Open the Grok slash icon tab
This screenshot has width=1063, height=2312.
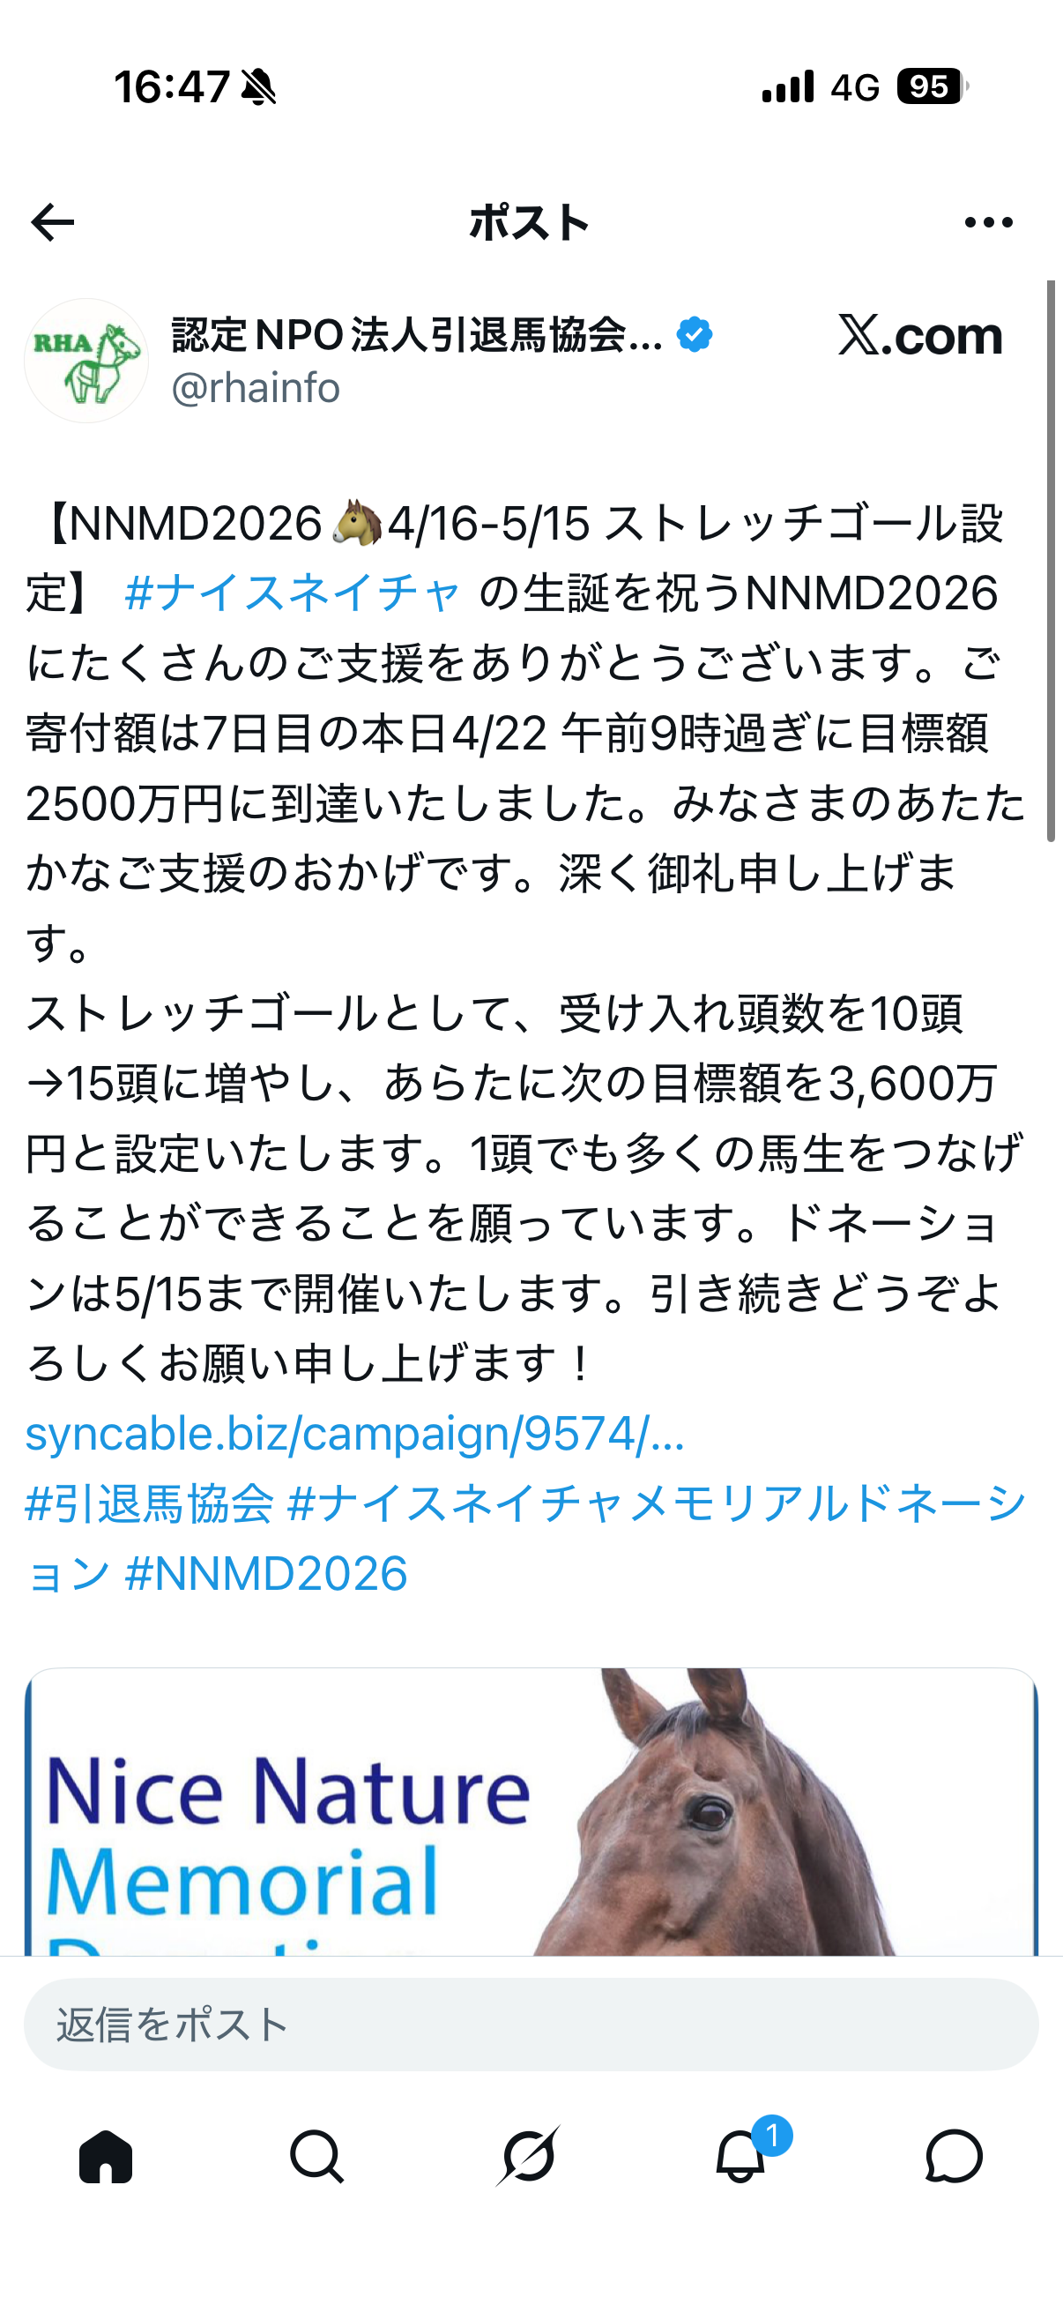(529, 2156)
